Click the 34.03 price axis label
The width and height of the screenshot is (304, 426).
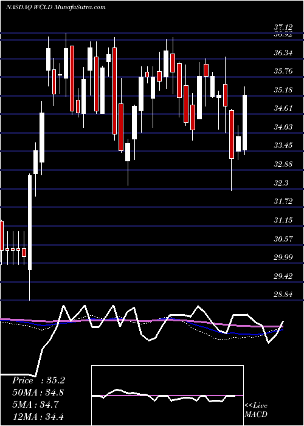click(283, 127)
